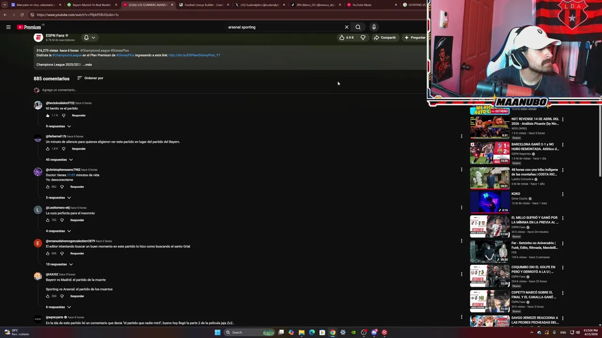Open Google Chrome from the taskbar
Image resolution: width=602 pixels, height=338 pixels.
click(x=333, y=332)
